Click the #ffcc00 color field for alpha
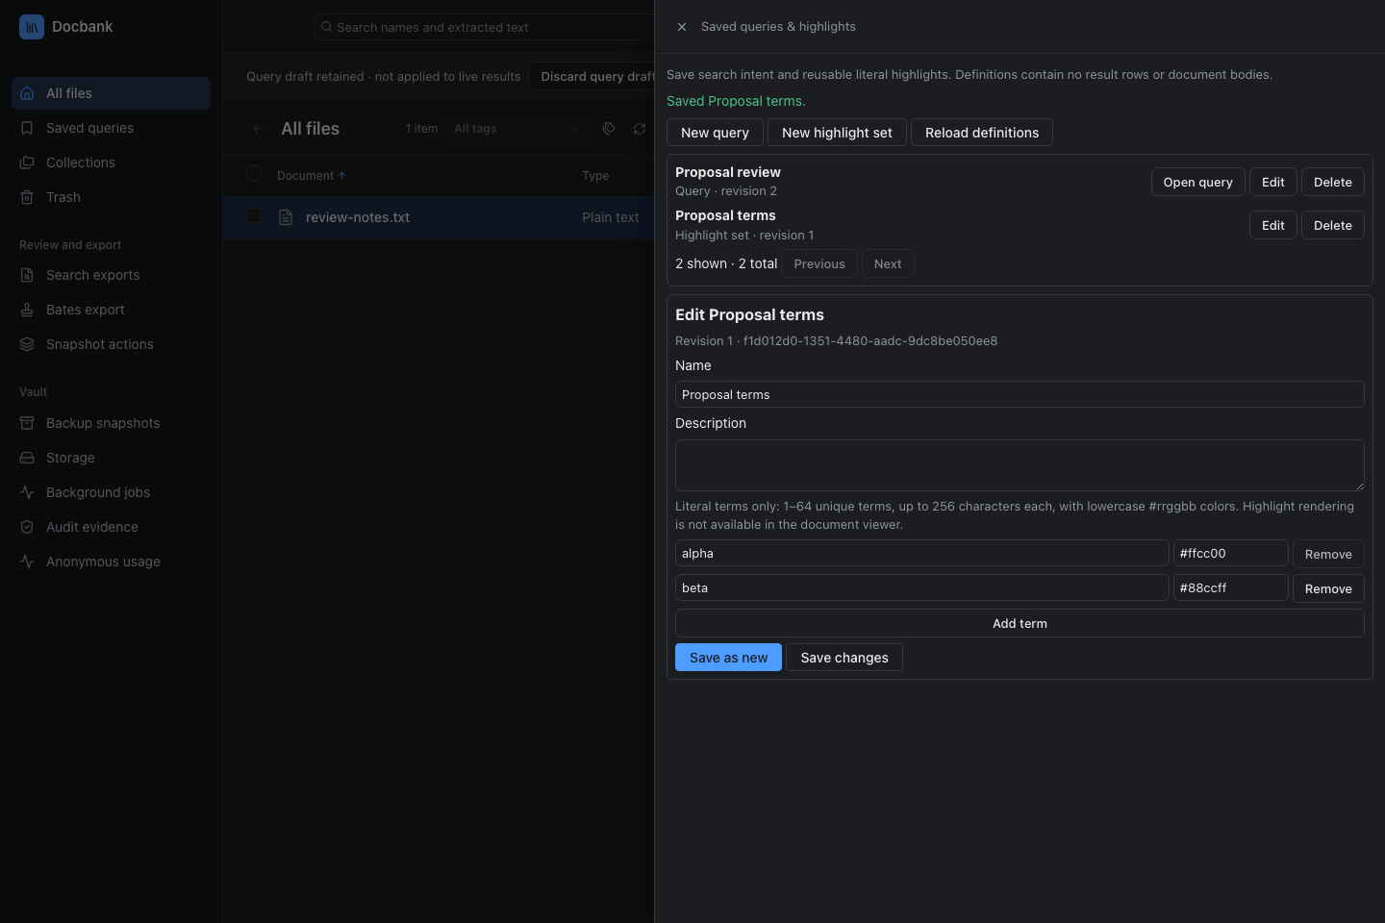The image size is (1385, 923). (x=1231, y=553)
